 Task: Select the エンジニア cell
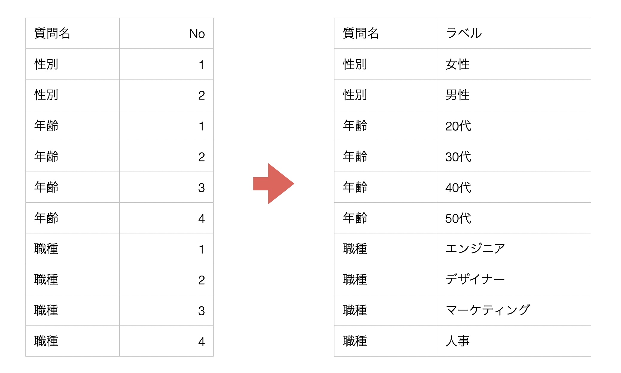[x=514, y=249]
